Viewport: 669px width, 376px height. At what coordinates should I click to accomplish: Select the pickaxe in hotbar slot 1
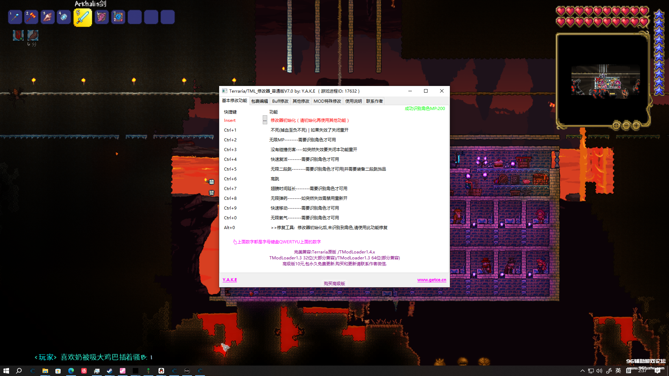coord(15,17)
